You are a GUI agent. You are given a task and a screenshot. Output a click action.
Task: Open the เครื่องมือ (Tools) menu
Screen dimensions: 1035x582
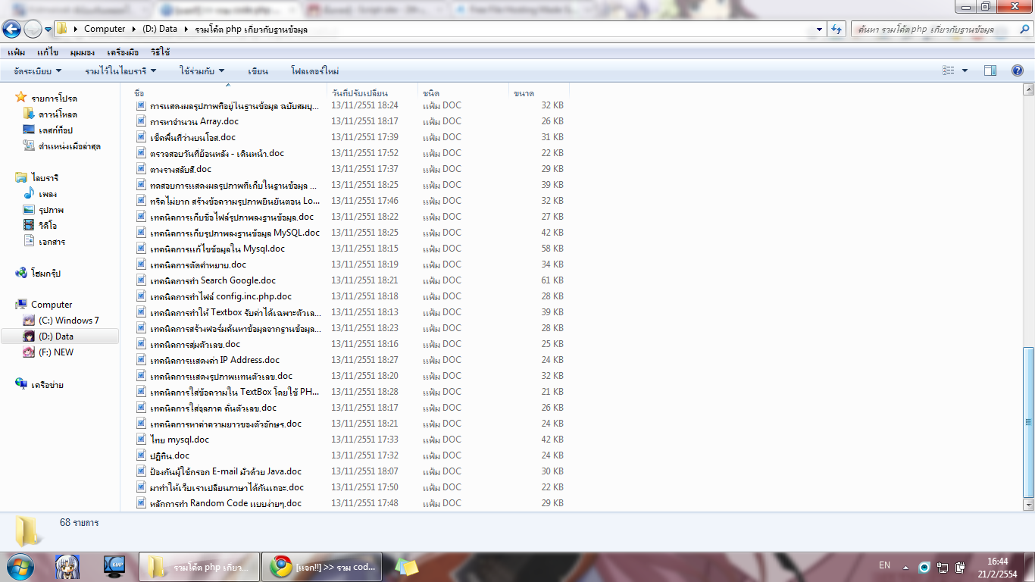(123, 52)
